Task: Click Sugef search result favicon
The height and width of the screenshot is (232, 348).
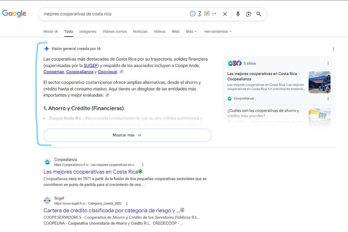Action: coord(47,200)
